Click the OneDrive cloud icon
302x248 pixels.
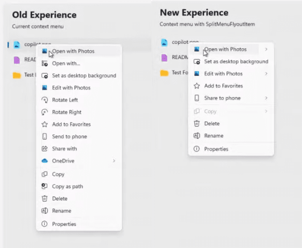coord(45,161)
